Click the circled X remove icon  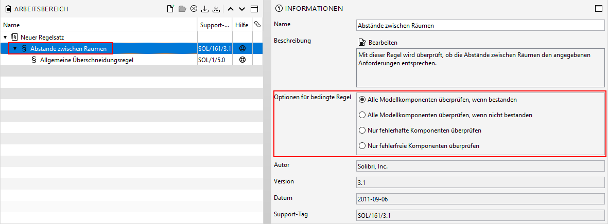[x=194, y=9]
